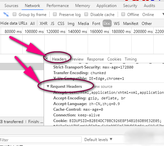Select the Doc filter button
Screen dimensions: 164x146
pyautogui.click(x=107, y=24)
